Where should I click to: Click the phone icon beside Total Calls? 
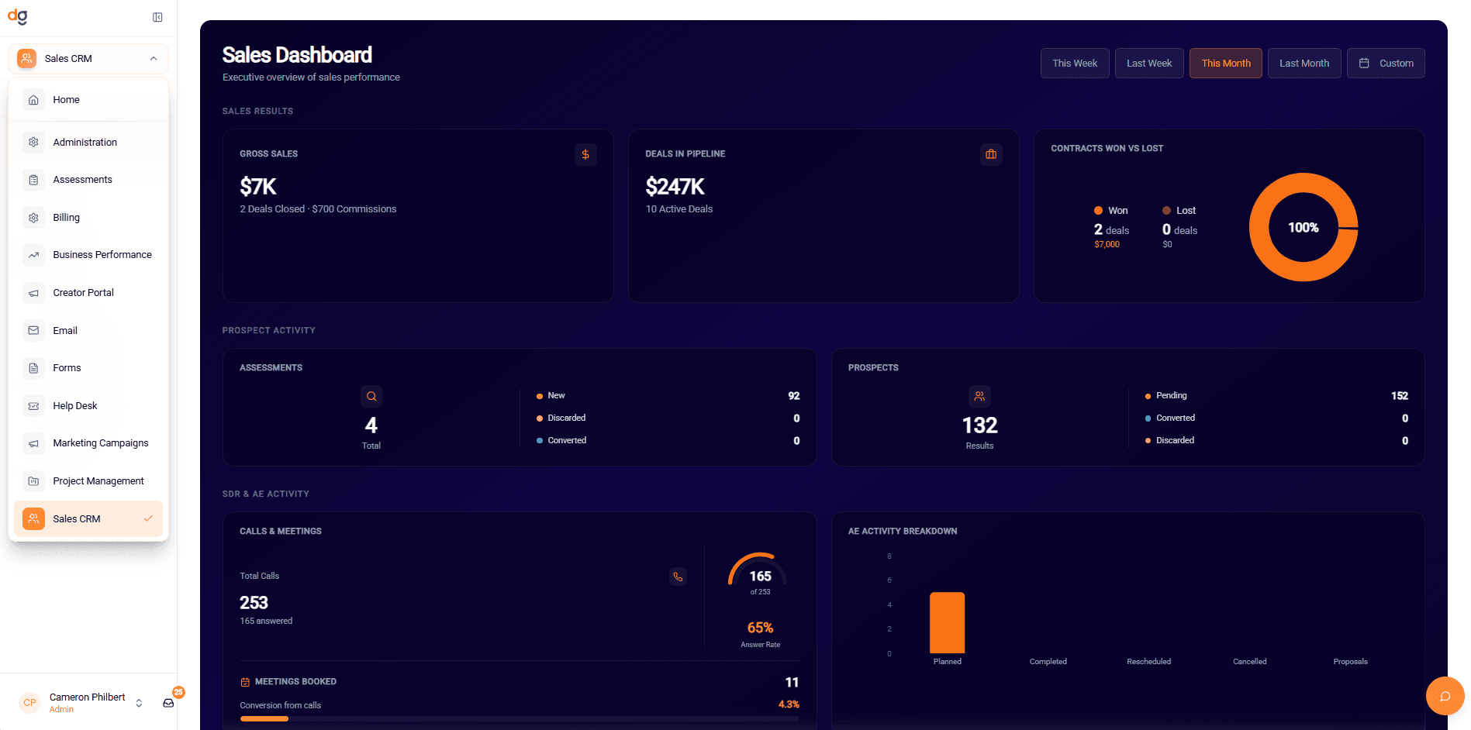click(x=678, y=577)
